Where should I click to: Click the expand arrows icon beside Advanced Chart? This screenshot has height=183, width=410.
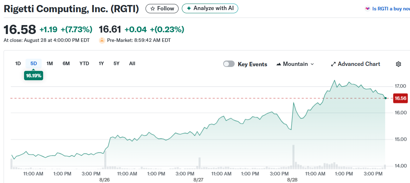tap(333, 64)
